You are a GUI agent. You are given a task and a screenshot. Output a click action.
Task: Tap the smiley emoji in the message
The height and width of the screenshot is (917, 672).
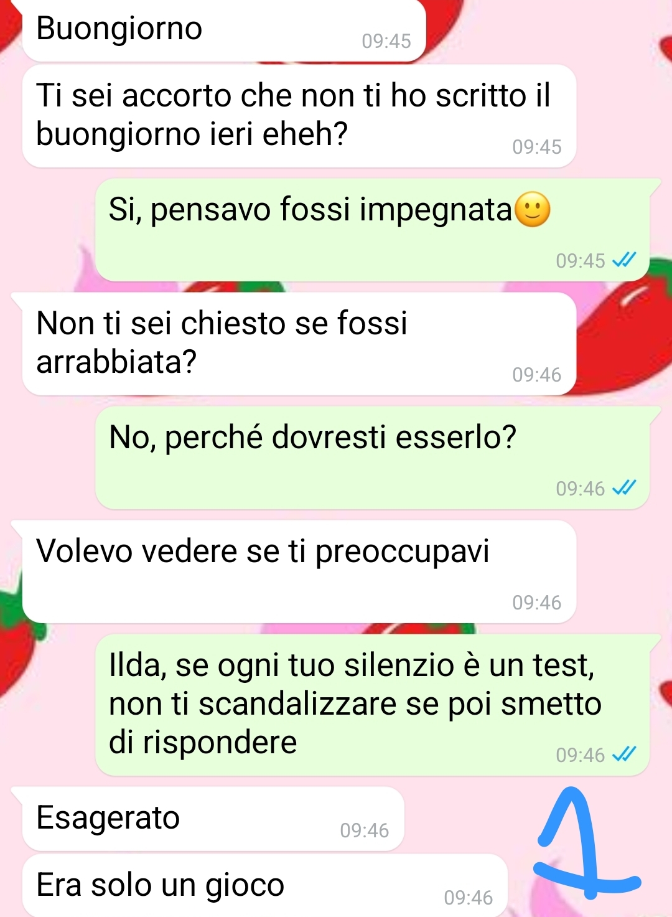pyautogui.click(x=533, y=210)
